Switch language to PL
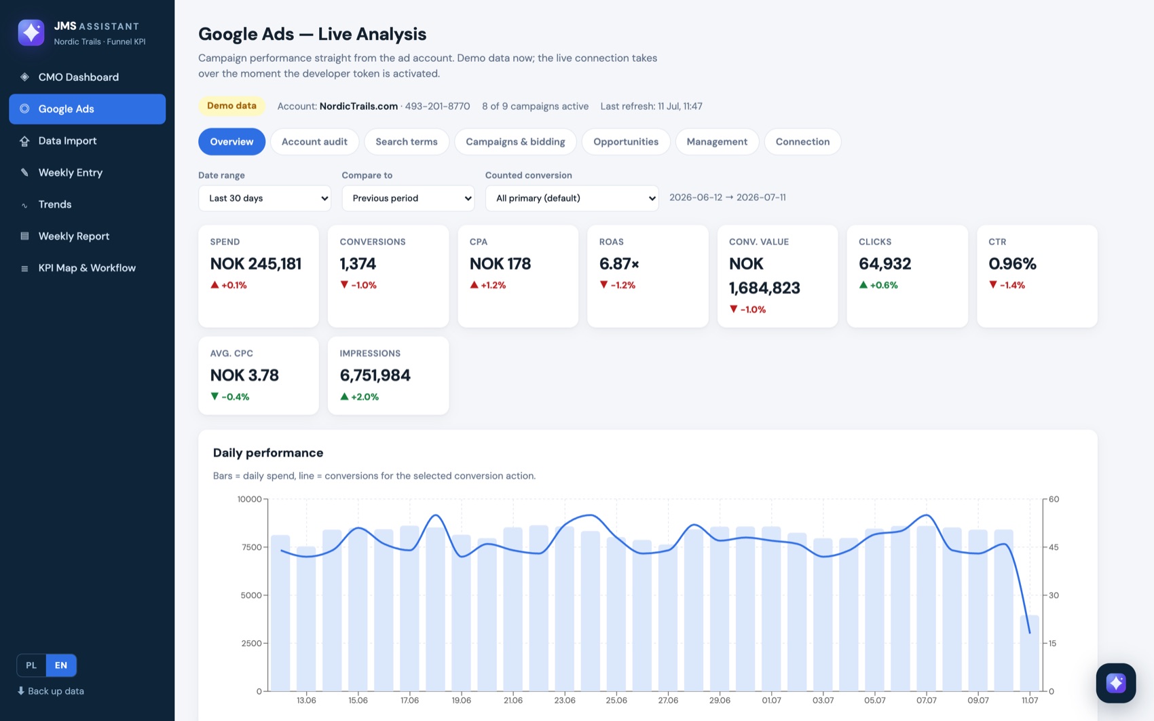Viewport: 1154px width, 721px height. click(31, 665)
